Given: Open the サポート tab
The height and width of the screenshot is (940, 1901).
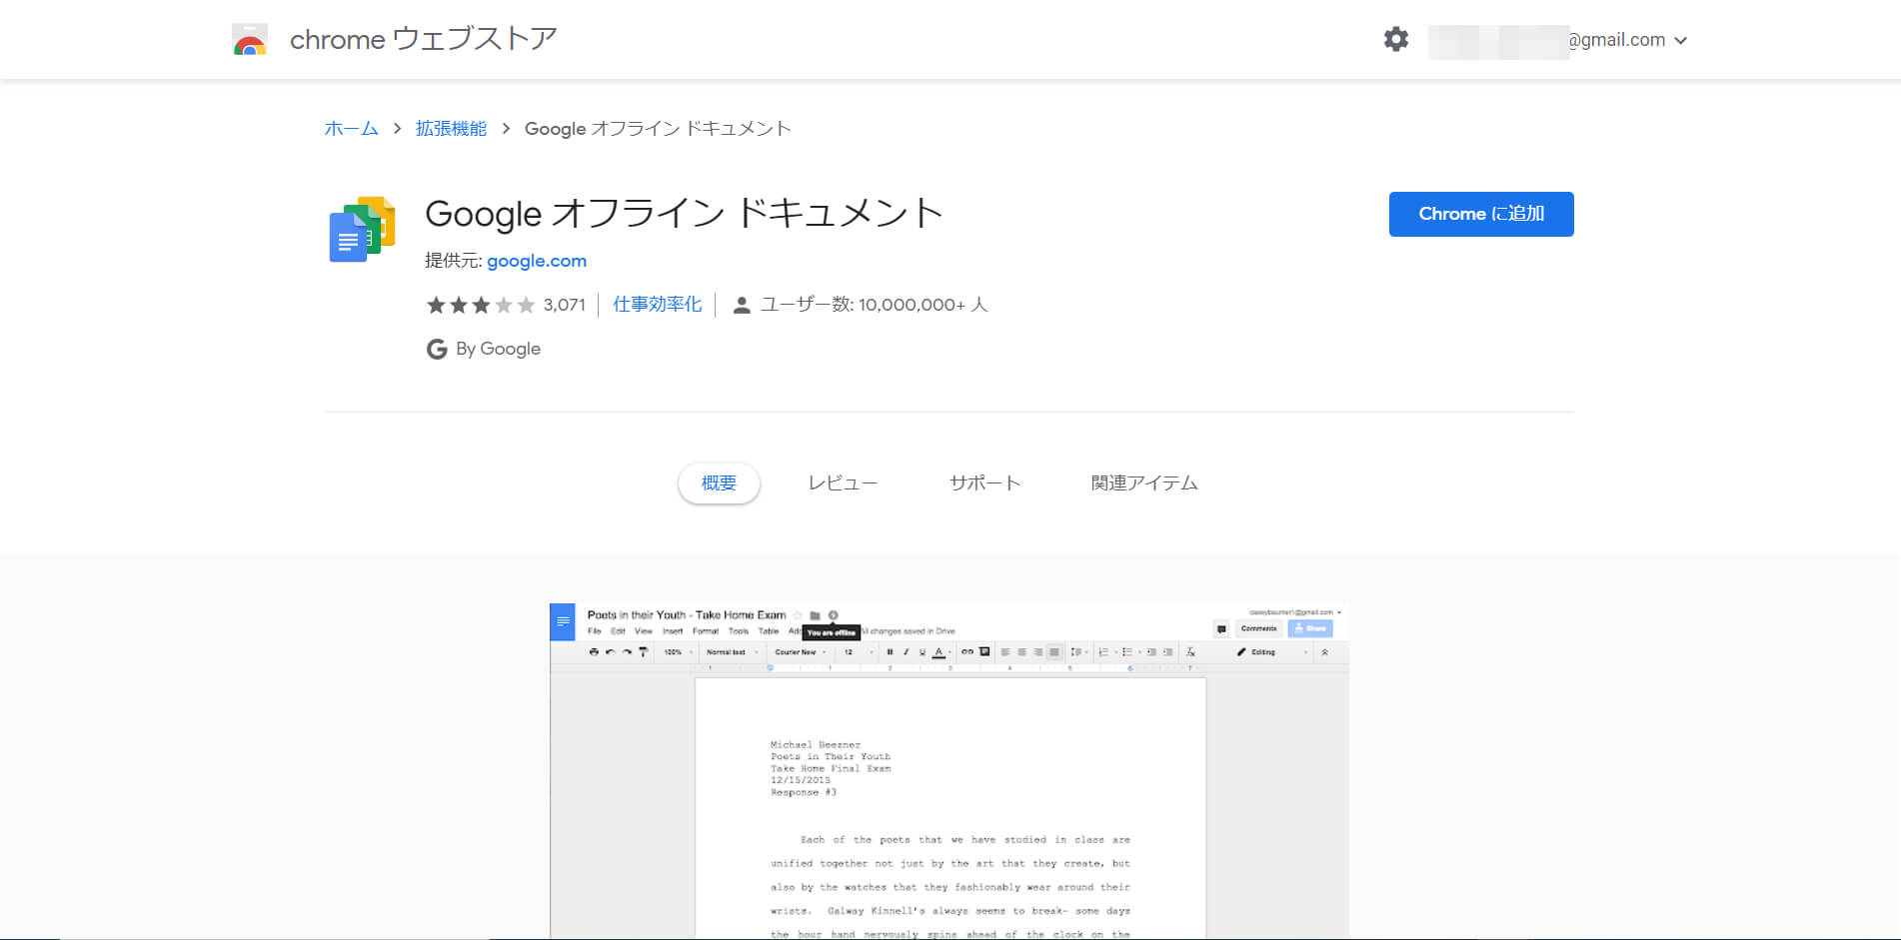Looking at the screenshot, I should tap(984, 483).
